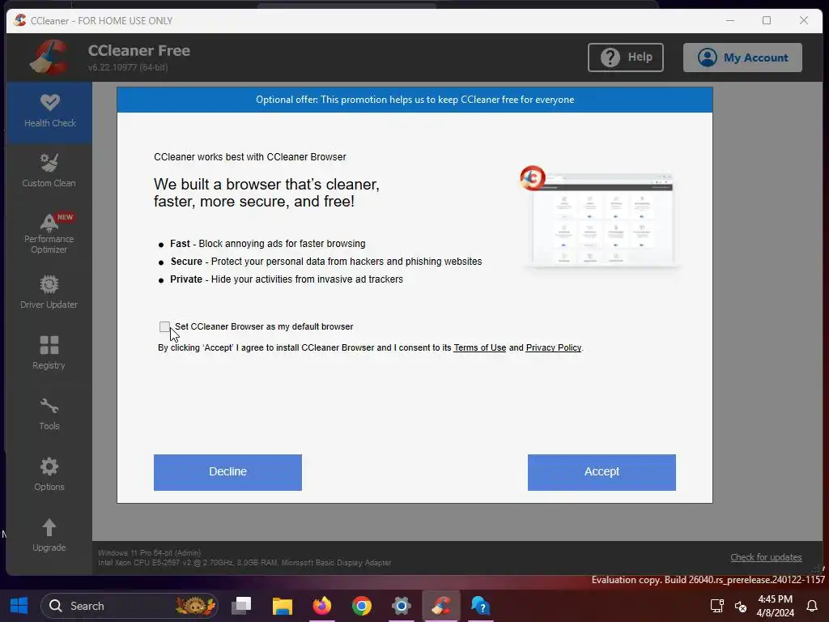
Task: Click the 'CCleaner Free' title text
Action: [x=139, y=51]
